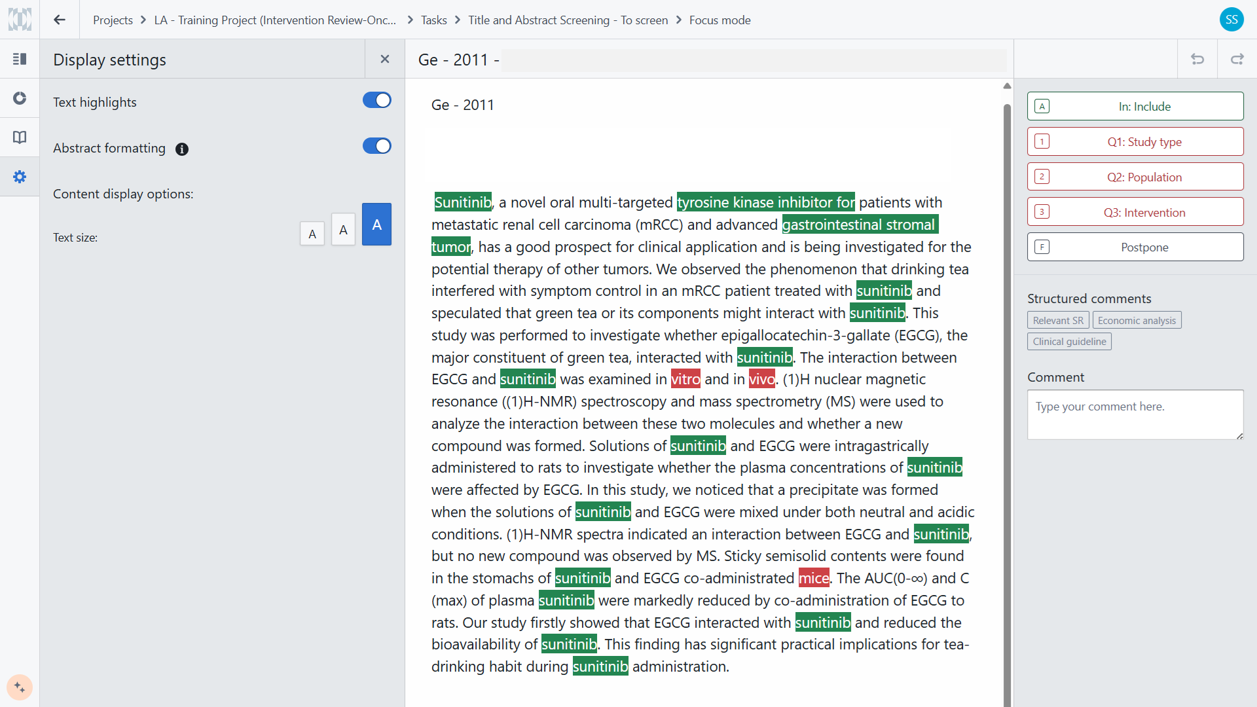Close the Display settings panel
Image resolution: width=1257 pixels, height=707 pixels.
(385, 59)
